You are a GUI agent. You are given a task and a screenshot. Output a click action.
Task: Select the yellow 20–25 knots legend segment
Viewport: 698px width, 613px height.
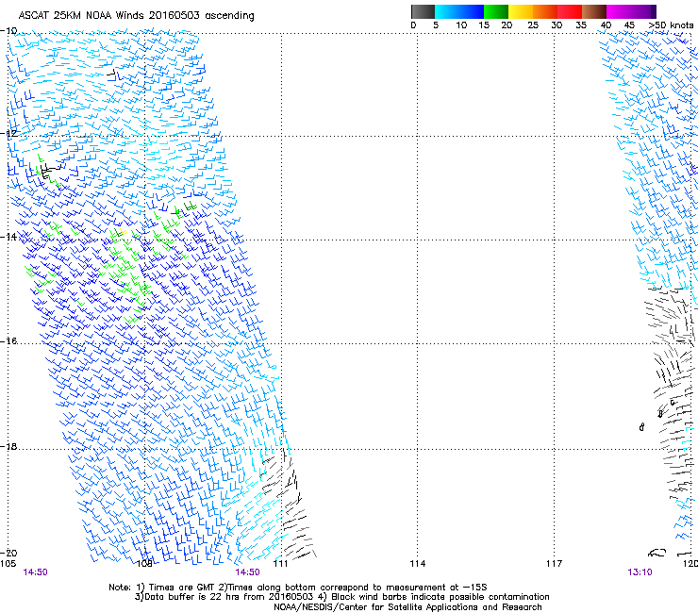coord(521,11)
